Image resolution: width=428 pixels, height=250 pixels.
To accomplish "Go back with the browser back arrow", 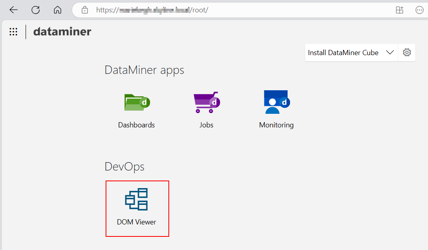I will click(13, 10).
